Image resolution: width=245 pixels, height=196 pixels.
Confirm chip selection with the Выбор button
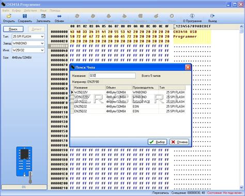tap(157, 142)
